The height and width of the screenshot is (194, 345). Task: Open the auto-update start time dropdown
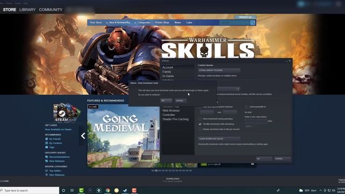[207, 112]
